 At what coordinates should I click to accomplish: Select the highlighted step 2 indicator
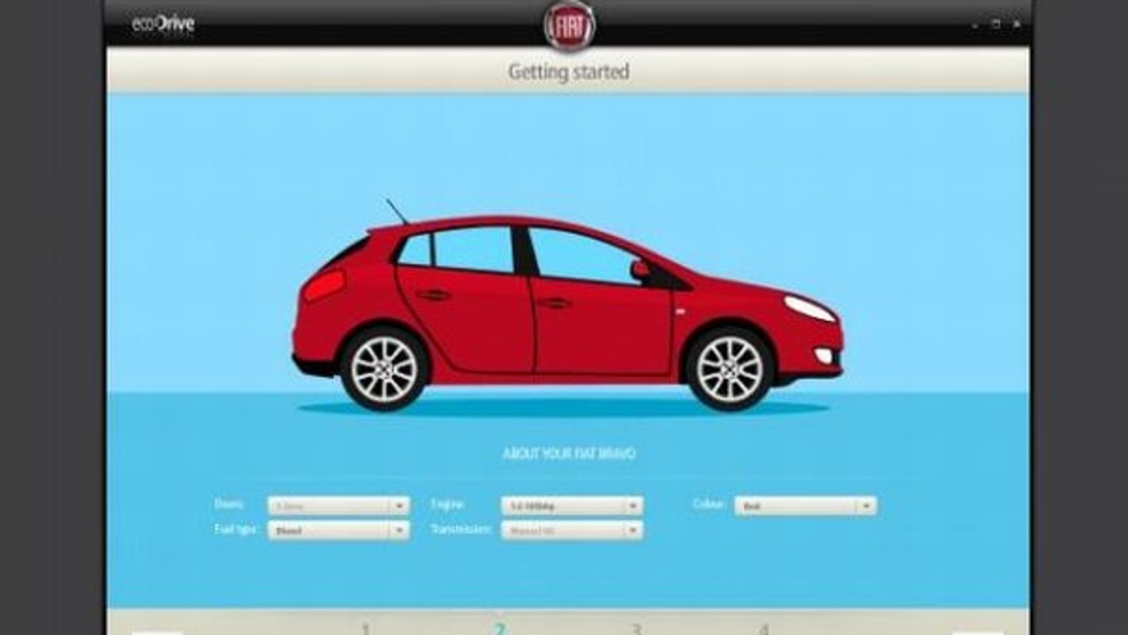pos(499,628)
